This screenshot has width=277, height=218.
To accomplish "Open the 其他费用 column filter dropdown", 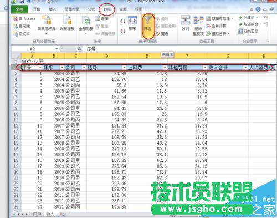I will tap(205, 68).
